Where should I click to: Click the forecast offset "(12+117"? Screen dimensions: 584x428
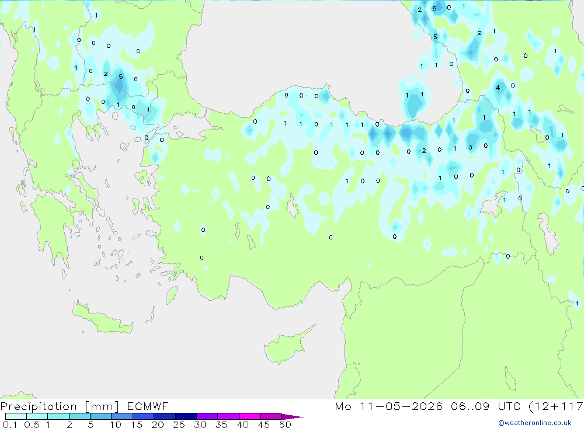click(x=556, y=406)
